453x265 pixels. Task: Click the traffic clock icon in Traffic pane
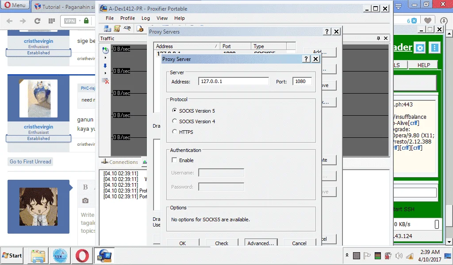click(x=105, y=50)
